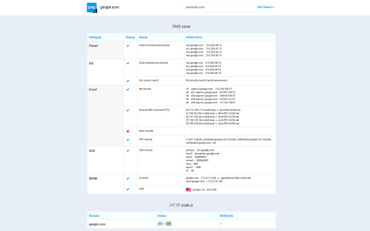Click check icon for A record

tap(128, 178)
